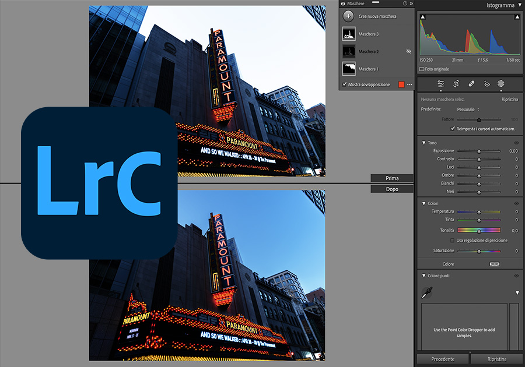Click the bottom Ripristina button
Viewport: 525px width, 367px height.
(497, 359)
